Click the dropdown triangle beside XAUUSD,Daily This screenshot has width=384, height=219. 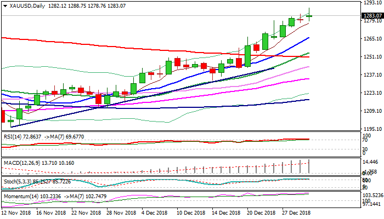[x=3, y=6]
